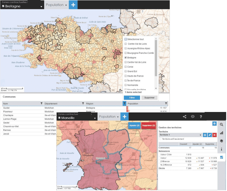Image resolution: width=227 pixels, height=191 pixels.
Task: Open help via the question mark icon
Action: point(201,117)
